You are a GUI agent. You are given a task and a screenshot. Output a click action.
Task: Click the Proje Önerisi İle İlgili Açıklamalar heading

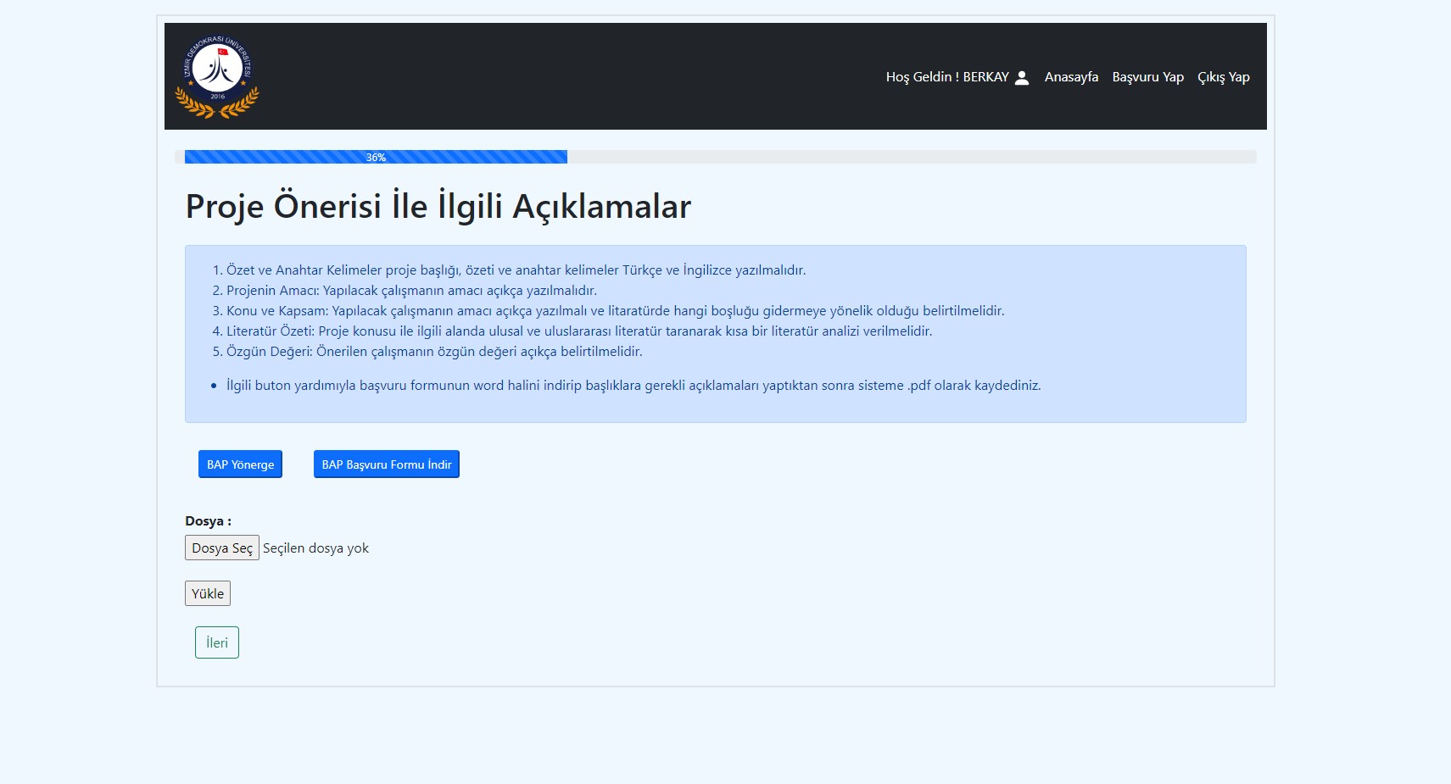pyautogui.click(x=438, y=205)
